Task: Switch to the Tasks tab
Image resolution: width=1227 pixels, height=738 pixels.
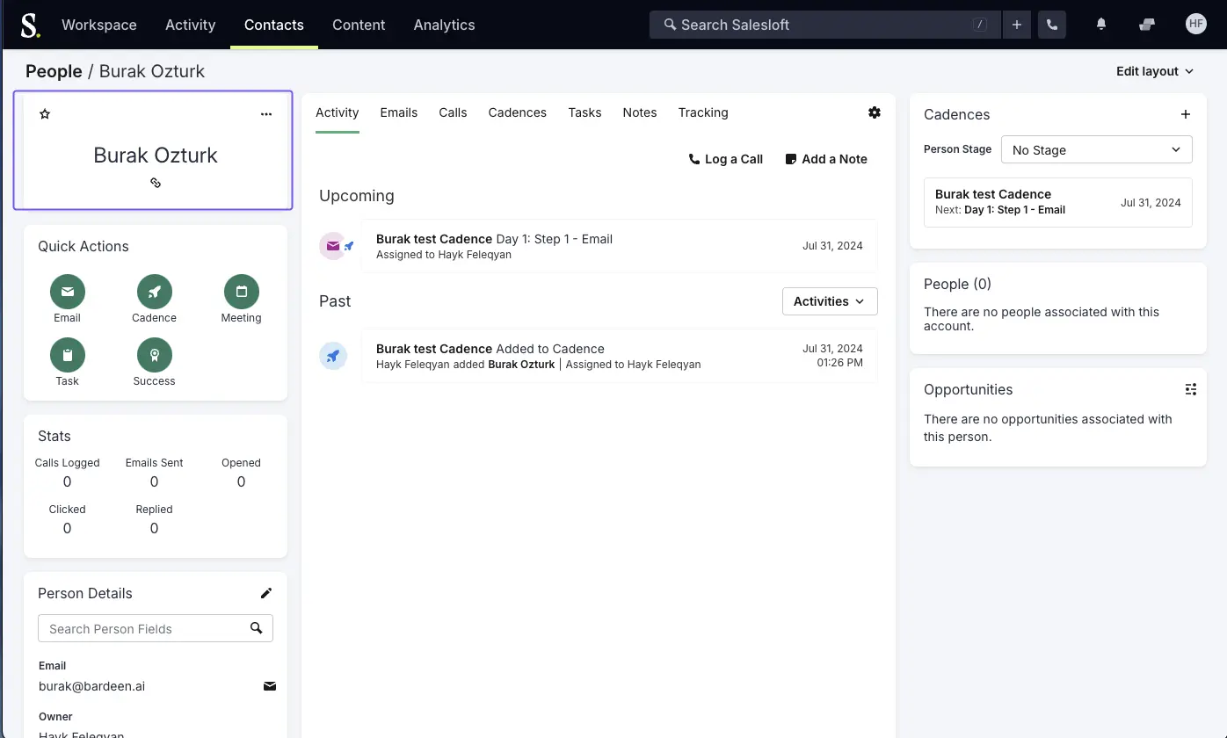Action: tap(584, 112)
